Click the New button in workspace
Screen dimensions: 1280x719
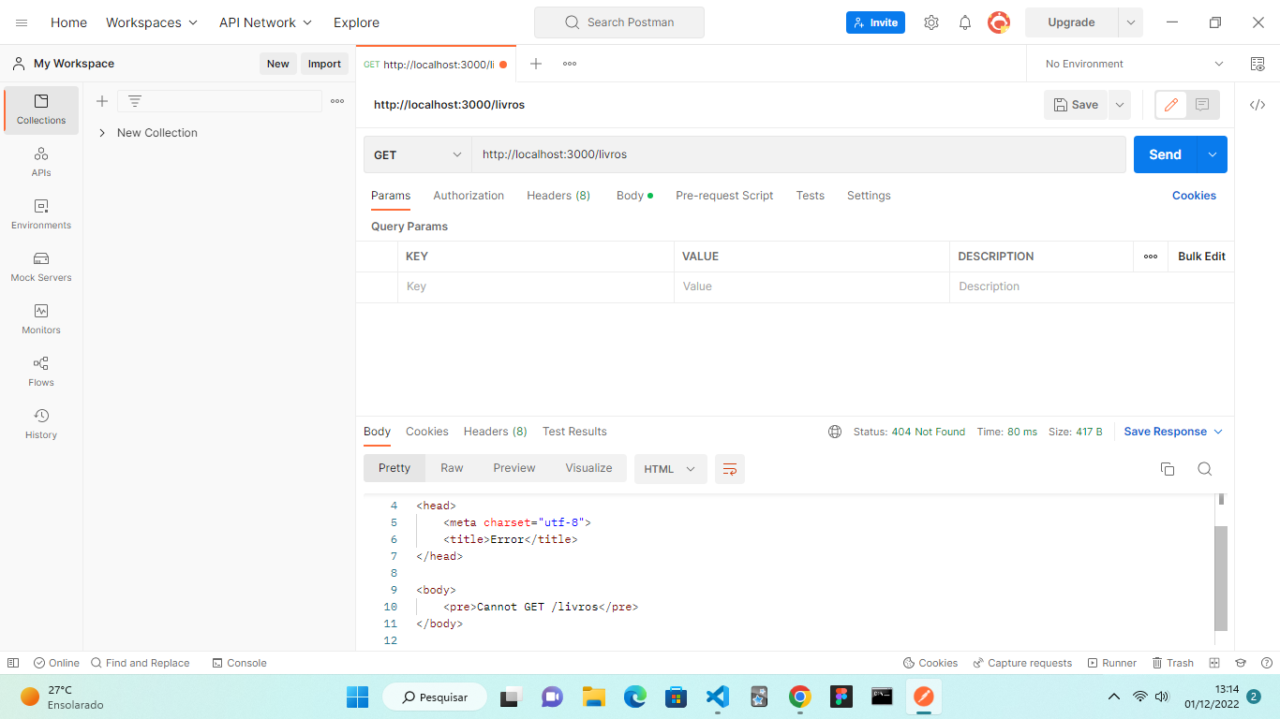coord(278,64)
